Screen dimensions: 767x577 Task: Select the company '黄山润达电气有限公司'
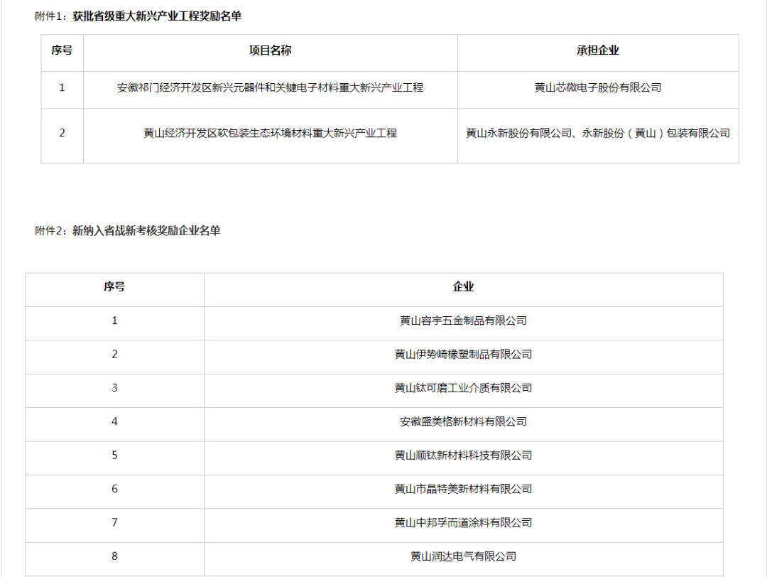coord(463,556)
